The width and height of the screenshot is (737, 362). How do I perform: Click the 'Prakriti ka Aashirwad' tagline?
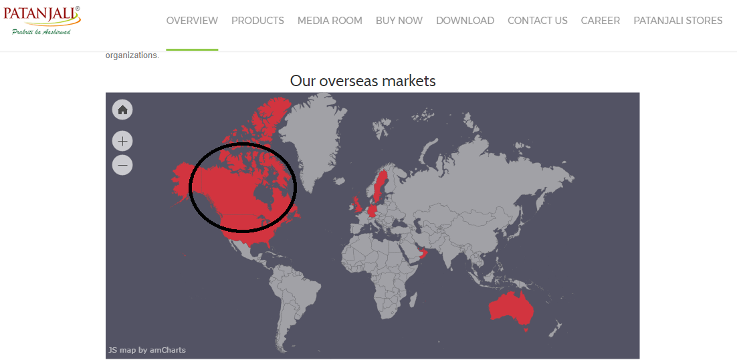[41, 32]
